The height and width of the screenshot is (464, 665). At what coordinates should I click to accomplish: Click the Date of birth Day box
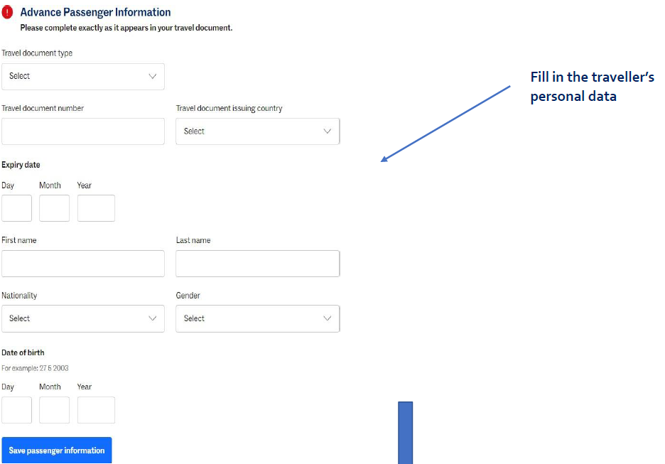(16, 410)
